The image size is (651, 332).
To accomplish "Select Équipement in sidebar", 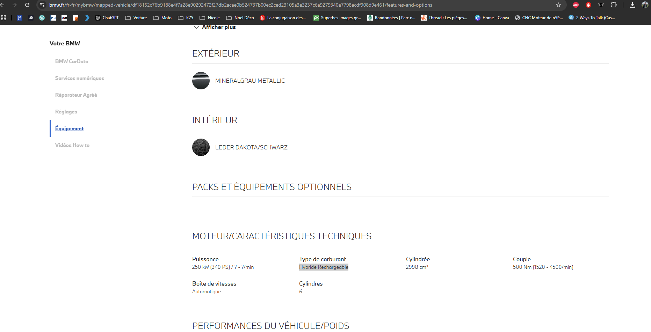I will pyautogui.click(x=69, y=128).
